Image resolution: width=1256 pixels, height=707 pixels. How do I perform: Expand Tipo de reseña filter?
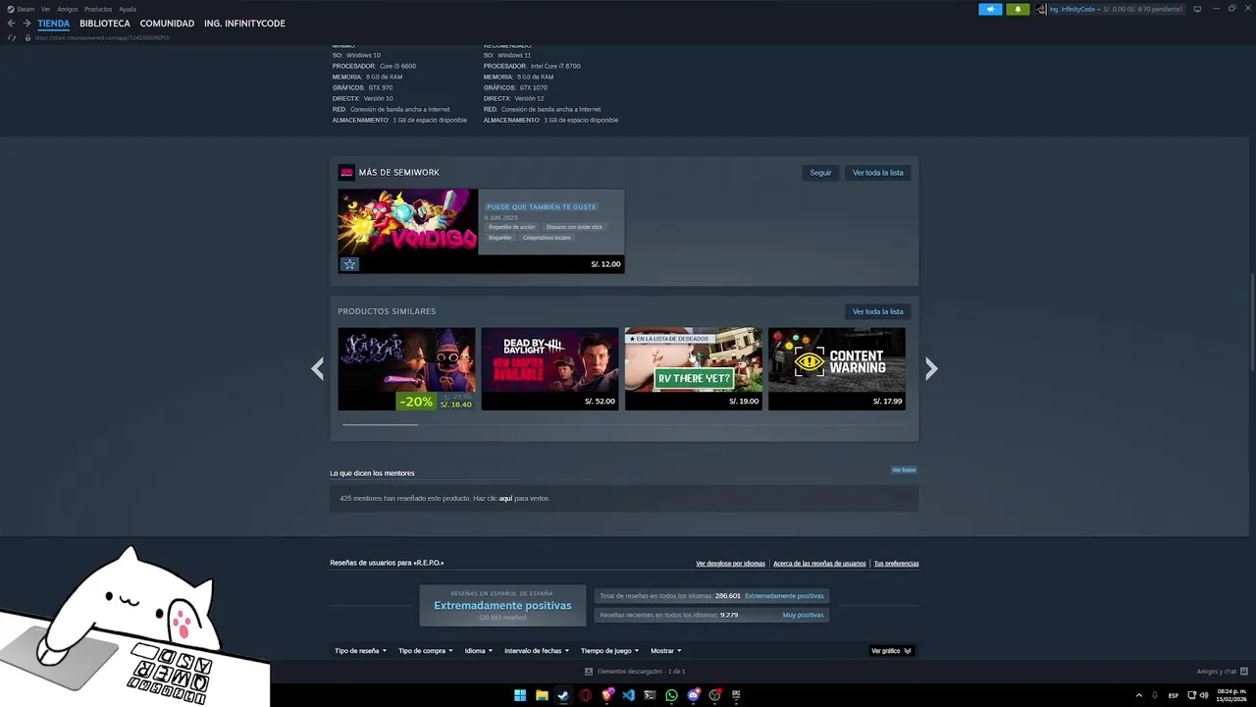[x=360, y=651]
